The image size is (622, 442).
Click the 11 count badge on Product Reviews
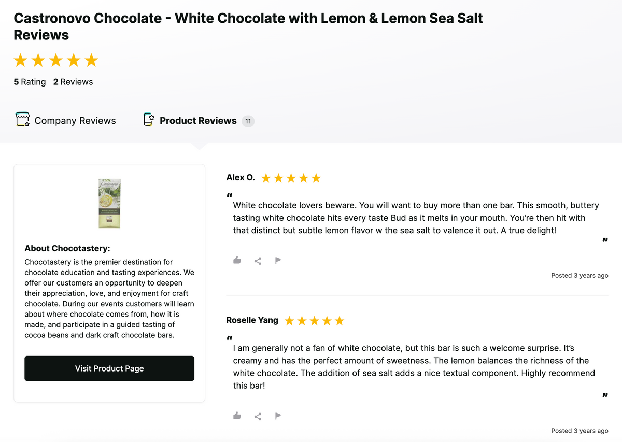(x=248, y=121)
